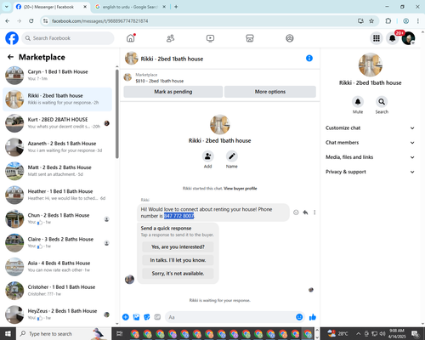Send a thumbs-up like
This screenshot has width=425, height=340.
click(x=313, y=317)
